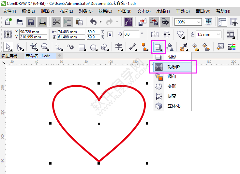The width and height of the screenshot is (240, 174).
Task: Select the Connector tool
Action: point(145,47)
